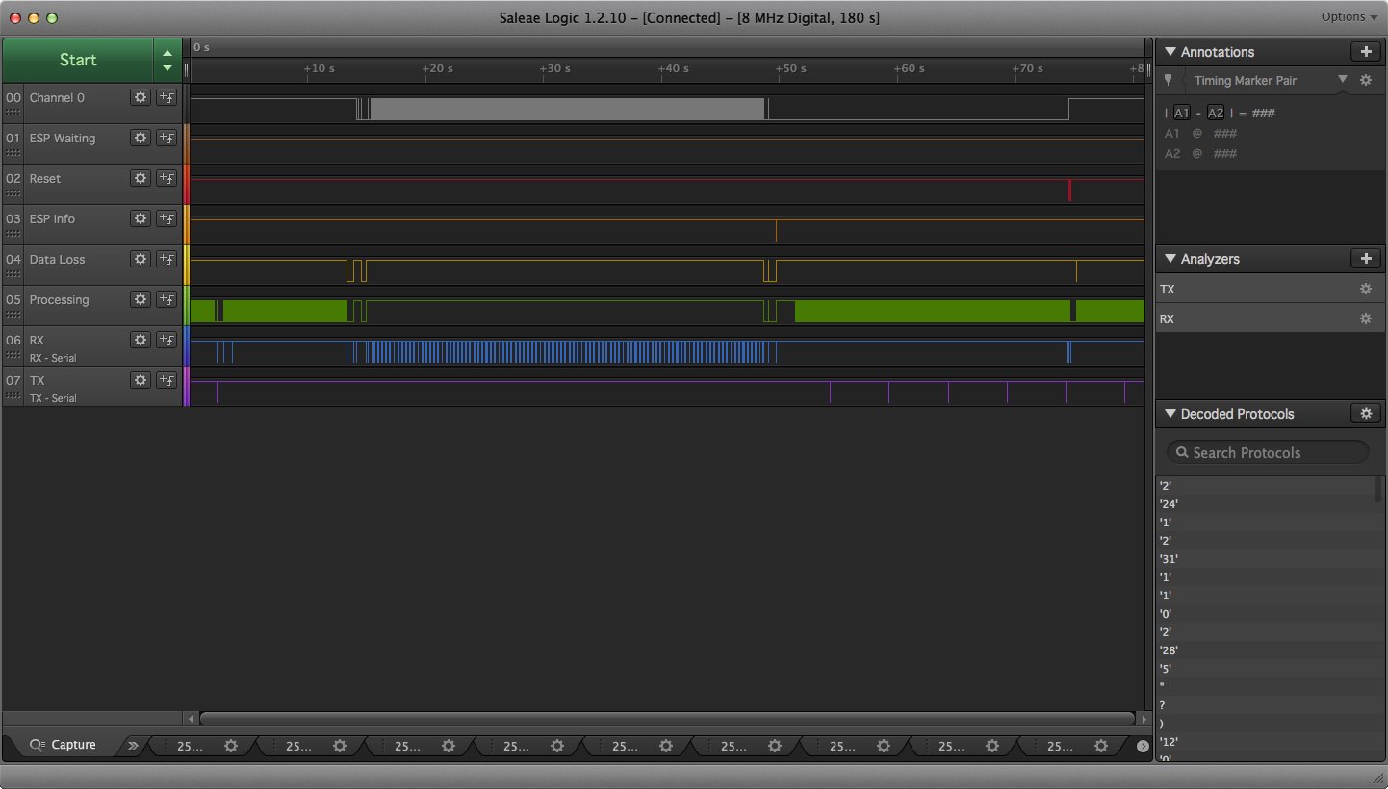The width and height of the screenshot is (1388, 789).
Task: Set trigger on ESP Info channel
Action: [x=167, y=218]
